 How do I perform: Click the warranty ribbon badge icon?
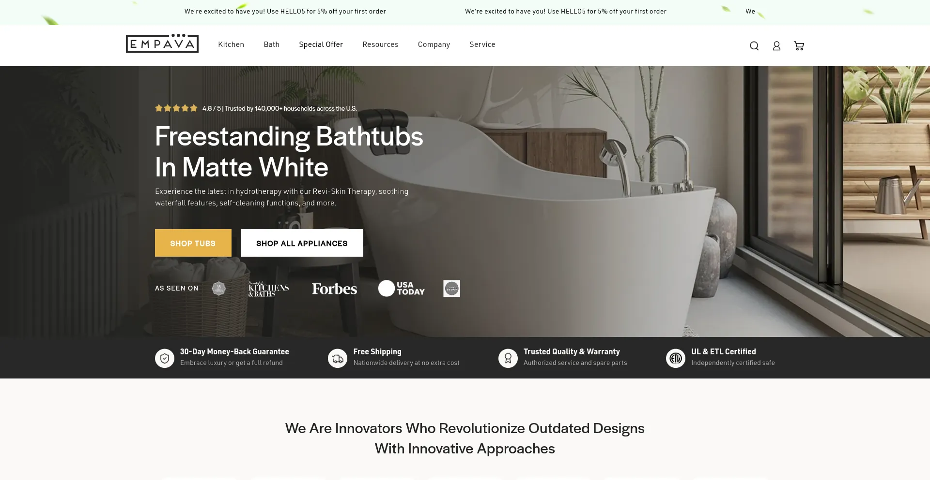point(508,358)
